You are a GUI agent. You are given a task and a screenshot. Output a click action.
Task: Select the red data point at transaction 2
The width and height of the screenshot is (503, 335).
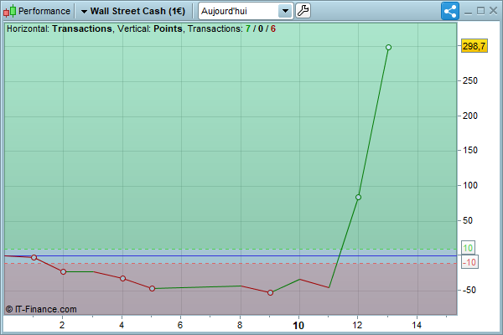coord(63,272)
